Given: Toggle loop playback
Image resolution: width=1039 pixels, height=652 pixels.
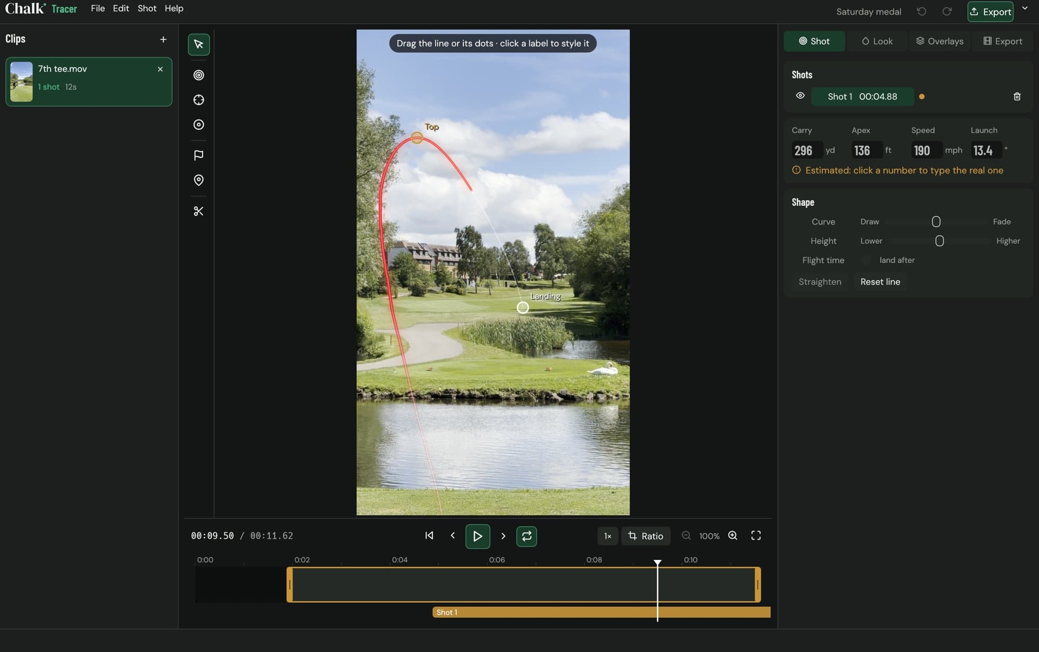Looking at the screenshot, I should coord(526,536).
